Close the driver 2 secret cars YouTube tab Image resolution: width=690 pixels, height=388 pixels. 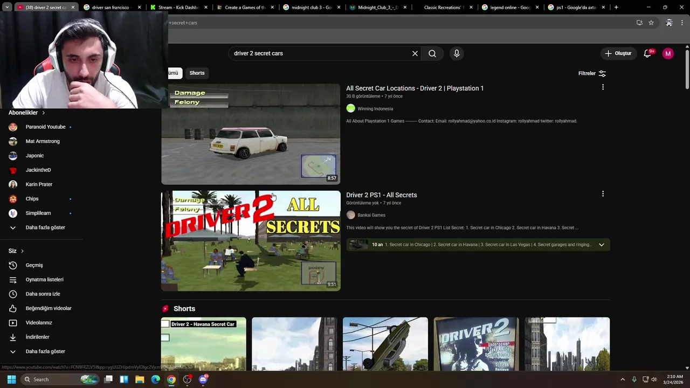click(73, 8)
